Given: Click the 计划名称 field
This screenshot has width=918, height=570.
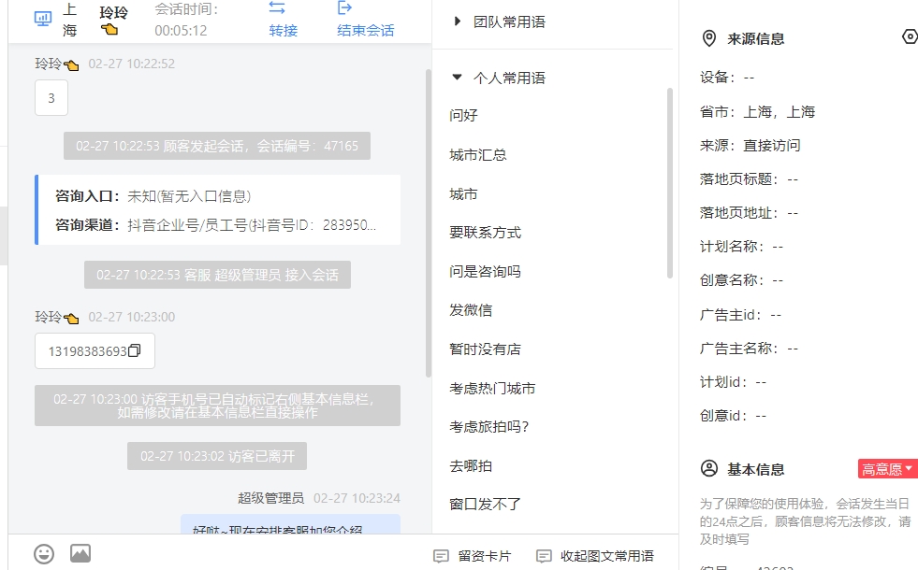Looking at the screenshot, I should (x=742, y=247).
